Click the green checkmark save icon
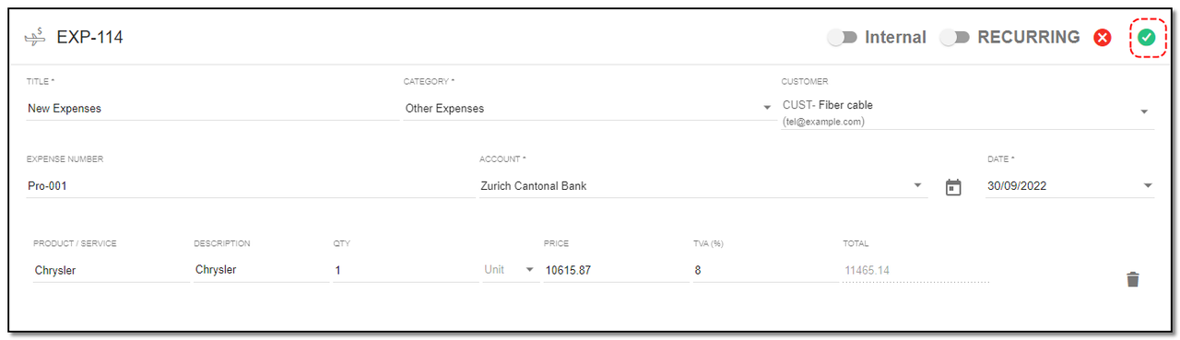 [x=1146, y=38]
